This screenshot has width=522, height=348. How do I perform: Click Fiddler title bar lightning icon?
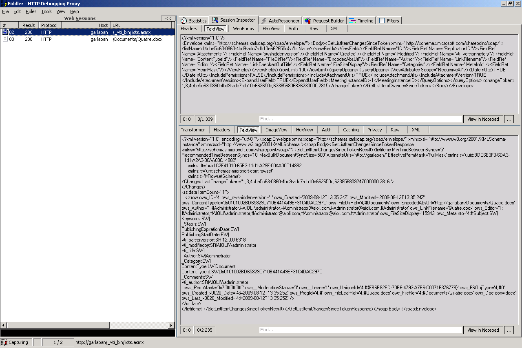coord(4,3)
